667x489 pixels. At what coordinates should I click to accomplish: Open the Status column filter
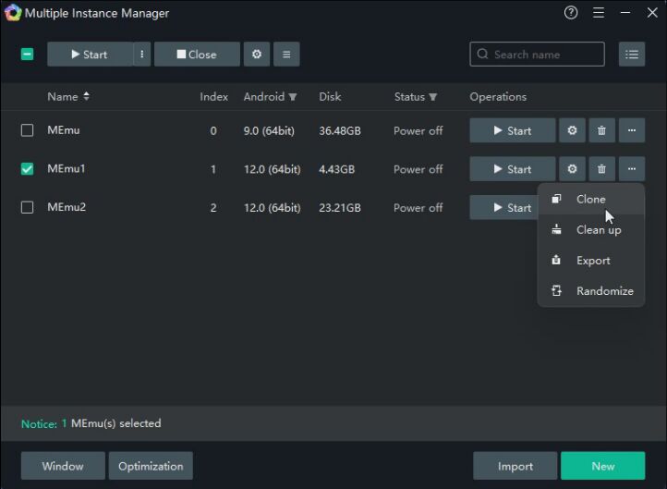pos(432,97)
